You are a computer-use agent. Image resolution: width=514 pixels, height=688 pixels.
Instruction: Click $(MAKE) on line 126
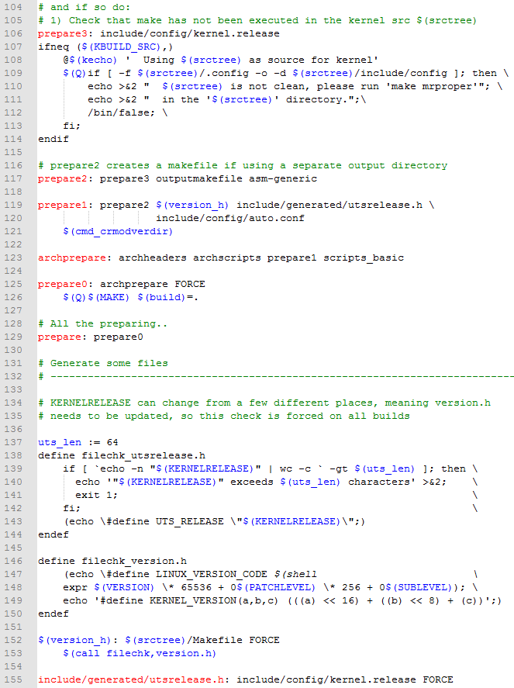point(109,297)
